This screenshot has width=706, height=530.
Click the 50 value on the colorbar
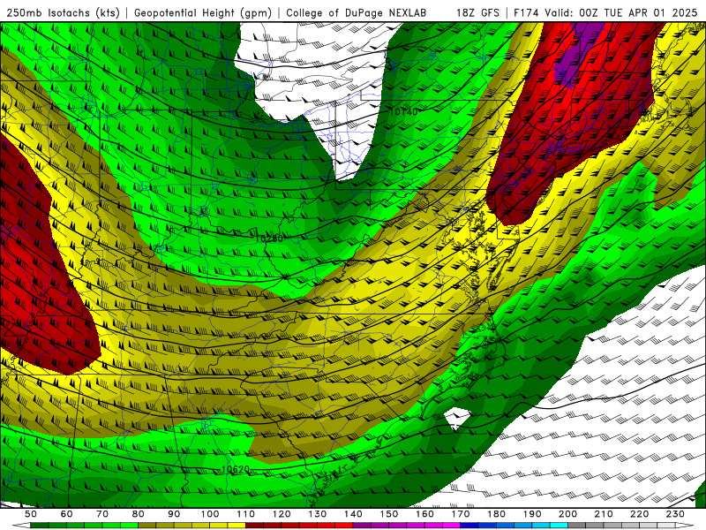[x=31, y=514]
